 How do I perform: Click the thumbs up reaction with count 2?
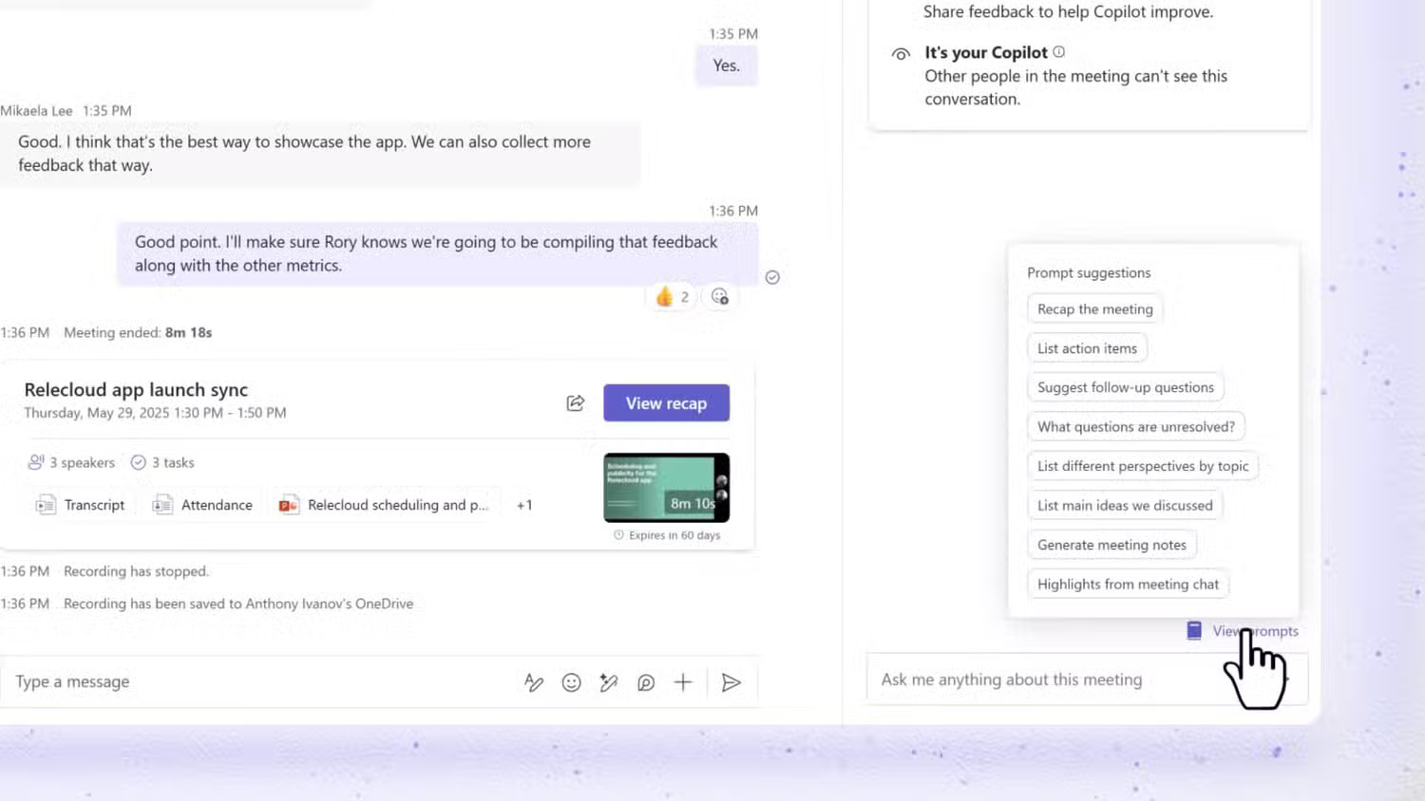click(672, 297)
